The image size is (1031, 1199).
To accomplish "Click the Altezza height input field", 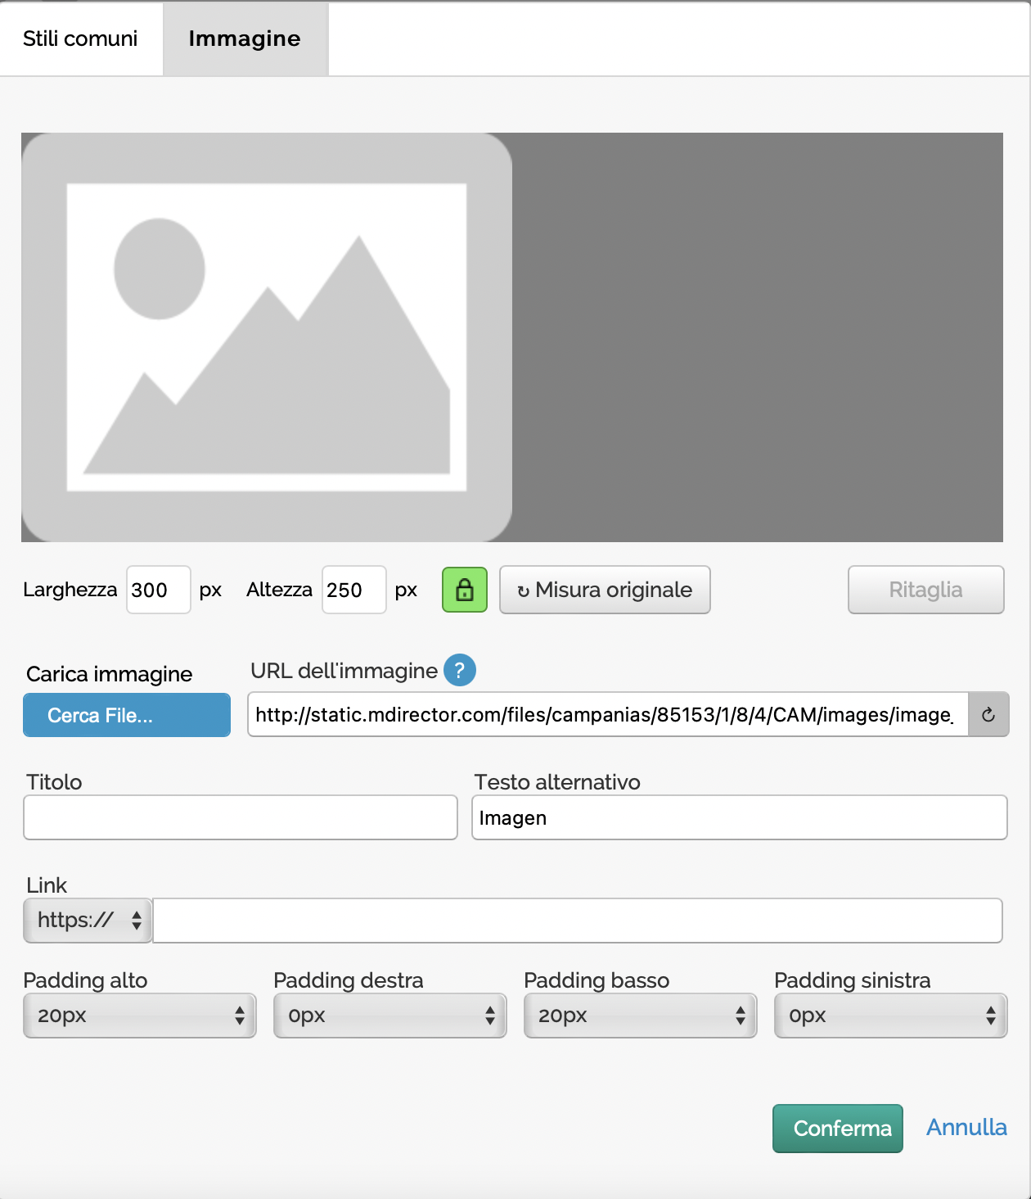I will click(x=353, y=590).
